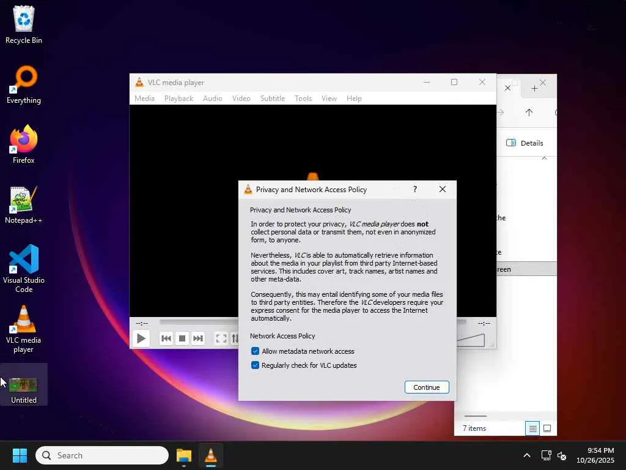
Task: Open the Help menu in VLC
Action: coord(354,99)
